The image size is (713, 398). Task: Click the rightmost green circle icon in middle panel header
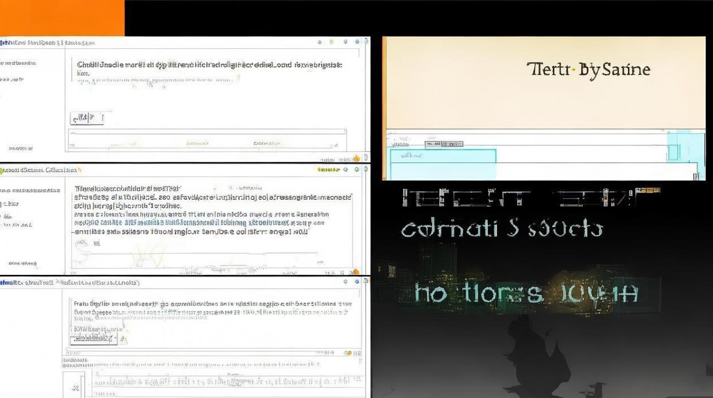tap(357, 170)
